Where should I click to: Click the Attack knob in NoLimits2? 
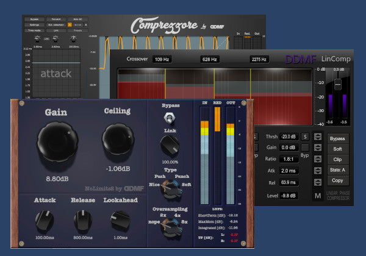(45, 220)
